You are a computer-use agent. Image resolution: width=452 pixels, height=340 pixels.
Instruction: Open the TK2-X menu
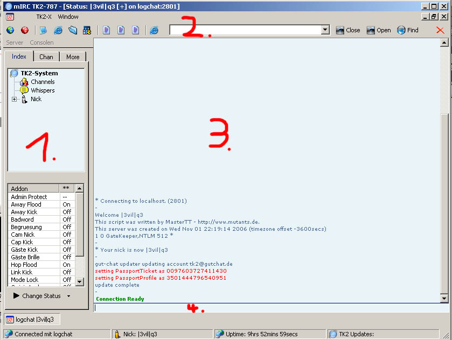point(44,17)
